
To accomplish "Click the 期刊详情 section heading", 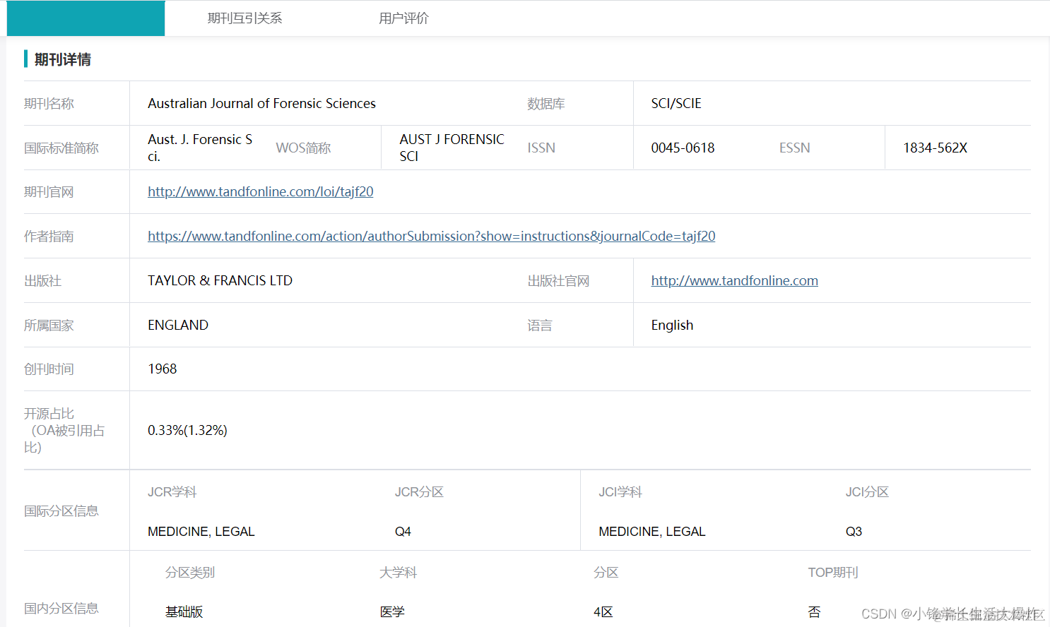I will click(63, 59).
